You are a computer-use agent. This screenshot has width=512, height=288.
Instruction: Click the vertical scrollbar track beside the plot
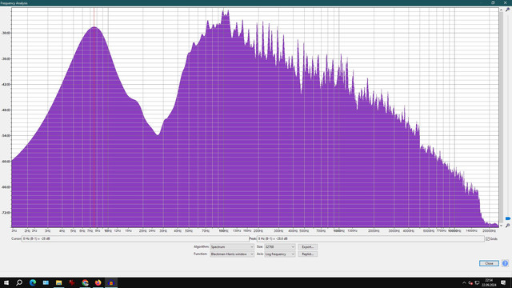point(501,118)
